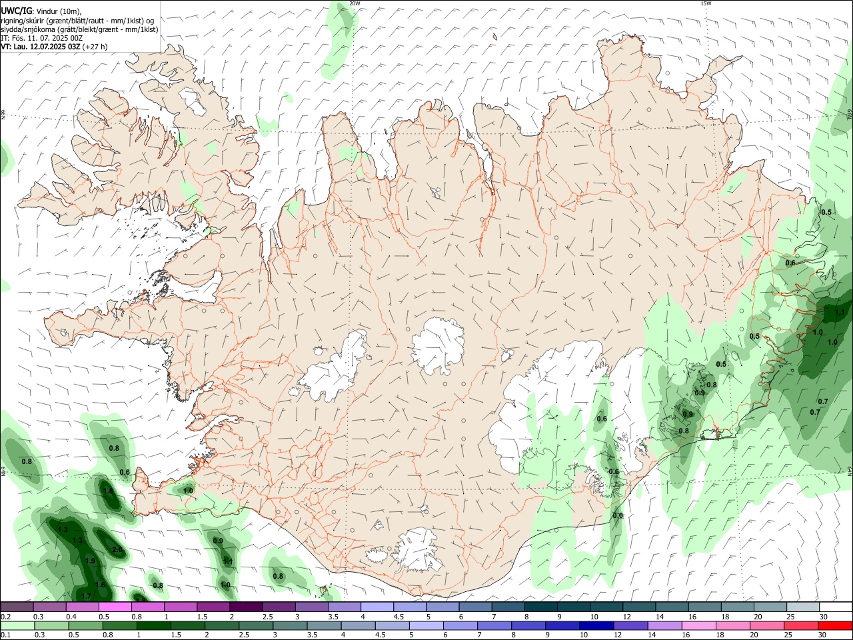Image resolution: width=853 pixels, height=640 pixels.
Task: Click the 15W longitude label
Action: click(x=706, y=3)
